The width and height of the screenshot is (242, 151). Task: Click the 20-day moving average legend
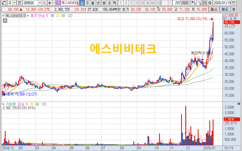pyautogui.click(x=58, y=16)
